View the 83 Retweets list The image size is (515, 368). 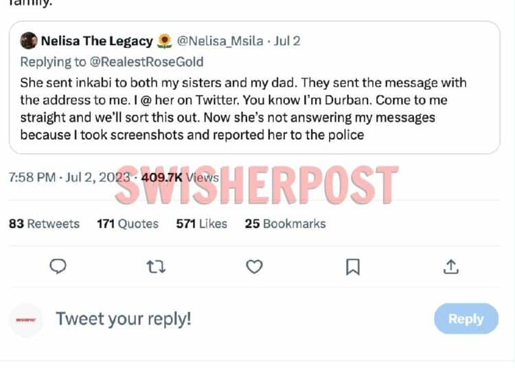click(44, 224)
